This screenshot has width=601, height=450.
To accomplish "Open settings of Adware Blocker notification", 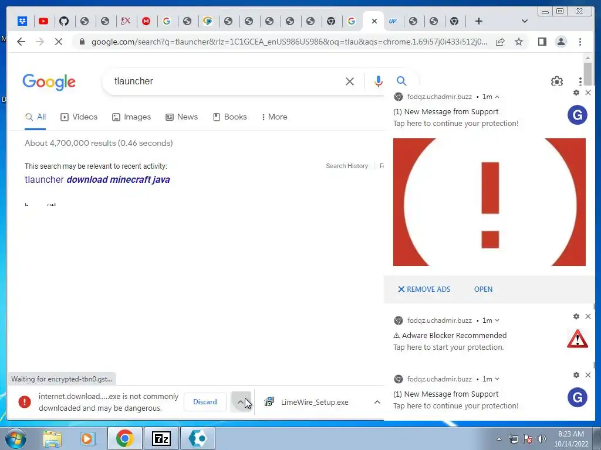I will (x=576, y=316).
